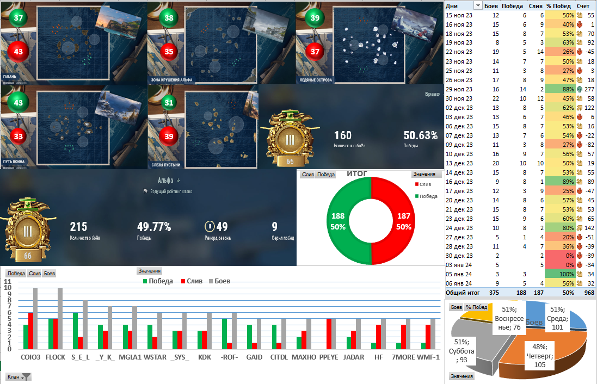Click the Значения button on the ИТОГ chart
The image size is (597, 384).
click(x=424, y=174)
